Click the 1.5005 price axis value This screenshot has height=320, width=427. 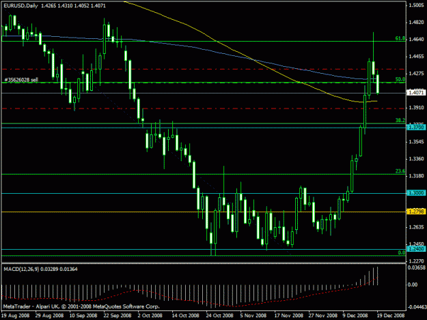coord(416,5)
